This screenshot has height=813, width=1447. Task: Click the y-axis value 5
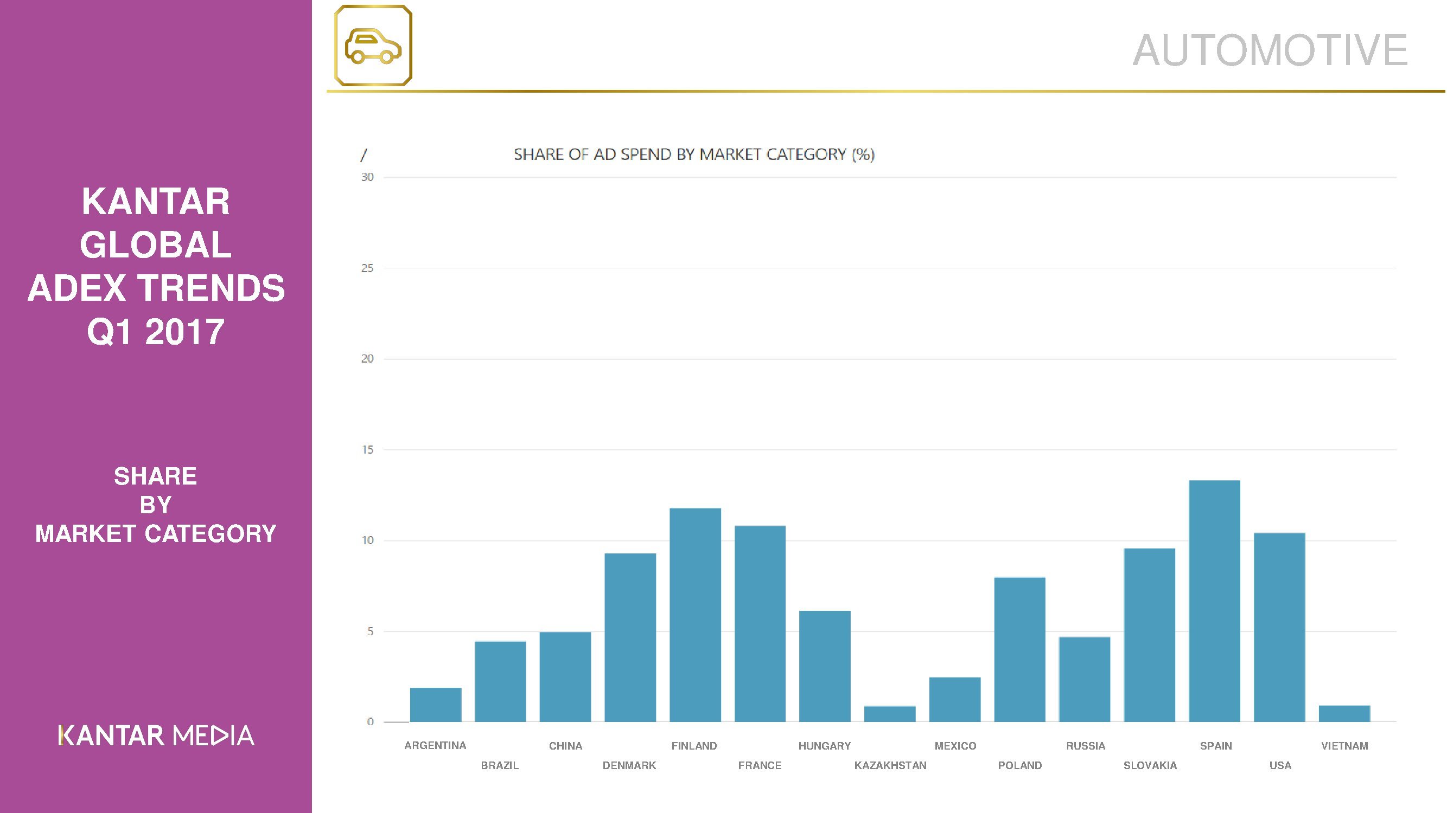click(370, 631)
